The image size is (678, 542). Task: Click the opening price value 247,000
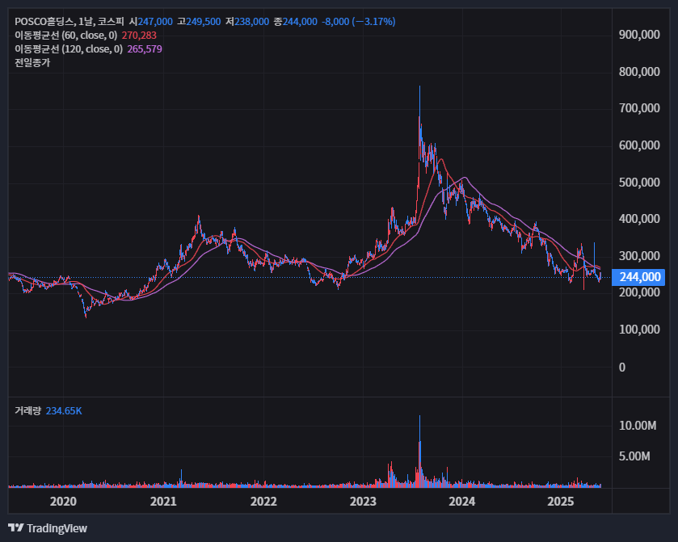click(x=155, y=21)
